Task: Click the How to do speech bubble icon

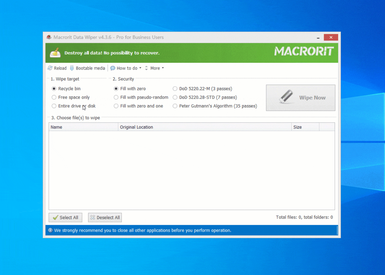Action: (x=113, y=68)
